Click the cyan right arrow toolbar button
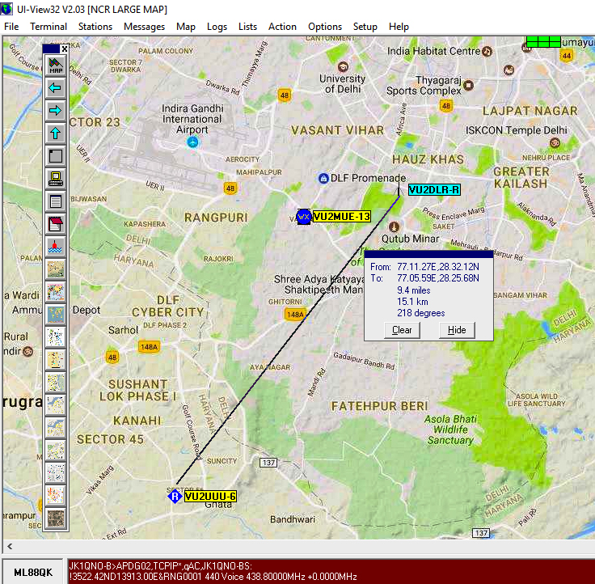Viewport: 595px width, 584px height. pyautogui.click(x=56, y=111)
